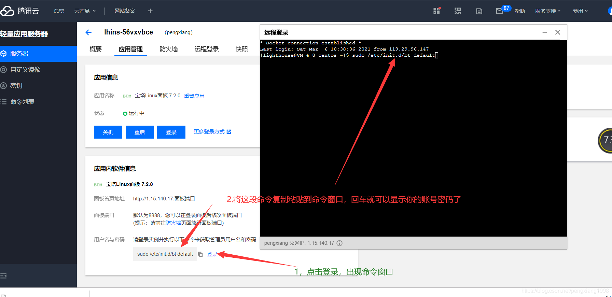Click the circular gauge at right edge
This screenshot has height=297, width=612.
[x=605, y=140]
